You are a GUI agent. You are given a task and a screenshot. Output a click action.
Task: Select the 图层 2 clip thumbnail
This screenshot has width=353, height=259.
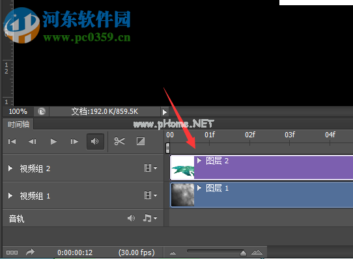point(182,168)
